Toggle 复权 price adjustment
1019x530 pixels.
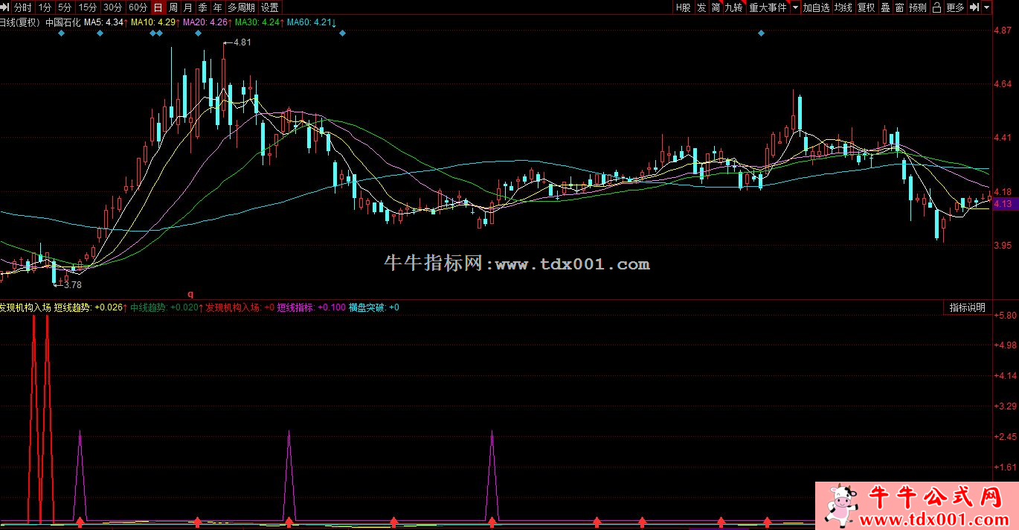866,7
